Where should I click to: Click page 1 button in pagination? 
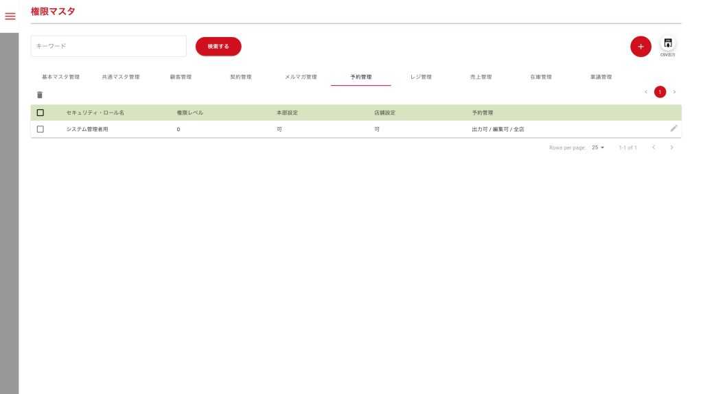660,92
